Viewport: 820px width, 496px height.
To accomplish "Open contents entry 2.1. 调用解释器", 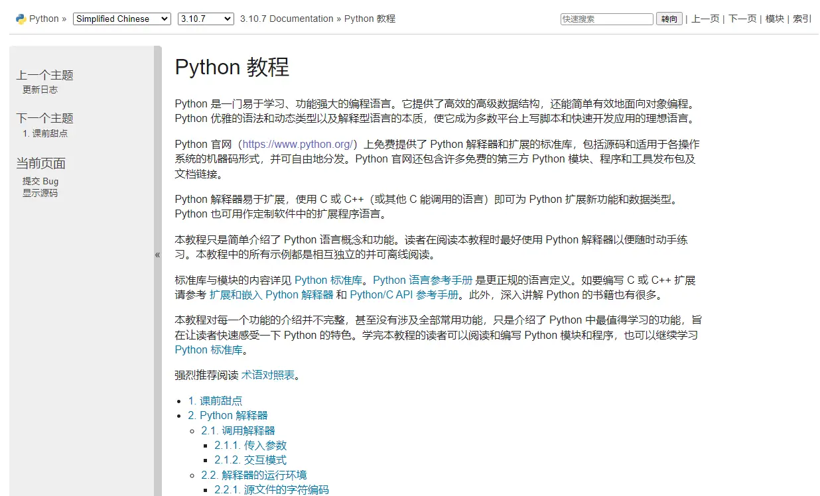I will click(x=238, y=430).
